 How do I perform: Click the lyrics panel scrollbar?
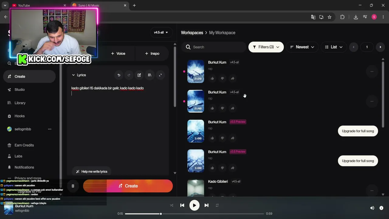pyautogui.click(x=175, y=77)
